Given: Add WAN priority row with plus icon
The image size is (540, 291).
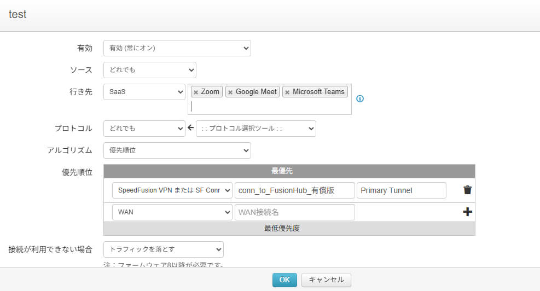Looking at the screenshot, I should (467, 212).
